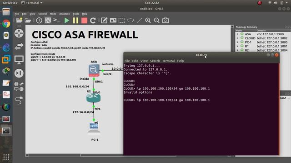Open Files manager from Ubuntu dock
Viewport: 291px width, 163px height.
(x=6, y=12)
